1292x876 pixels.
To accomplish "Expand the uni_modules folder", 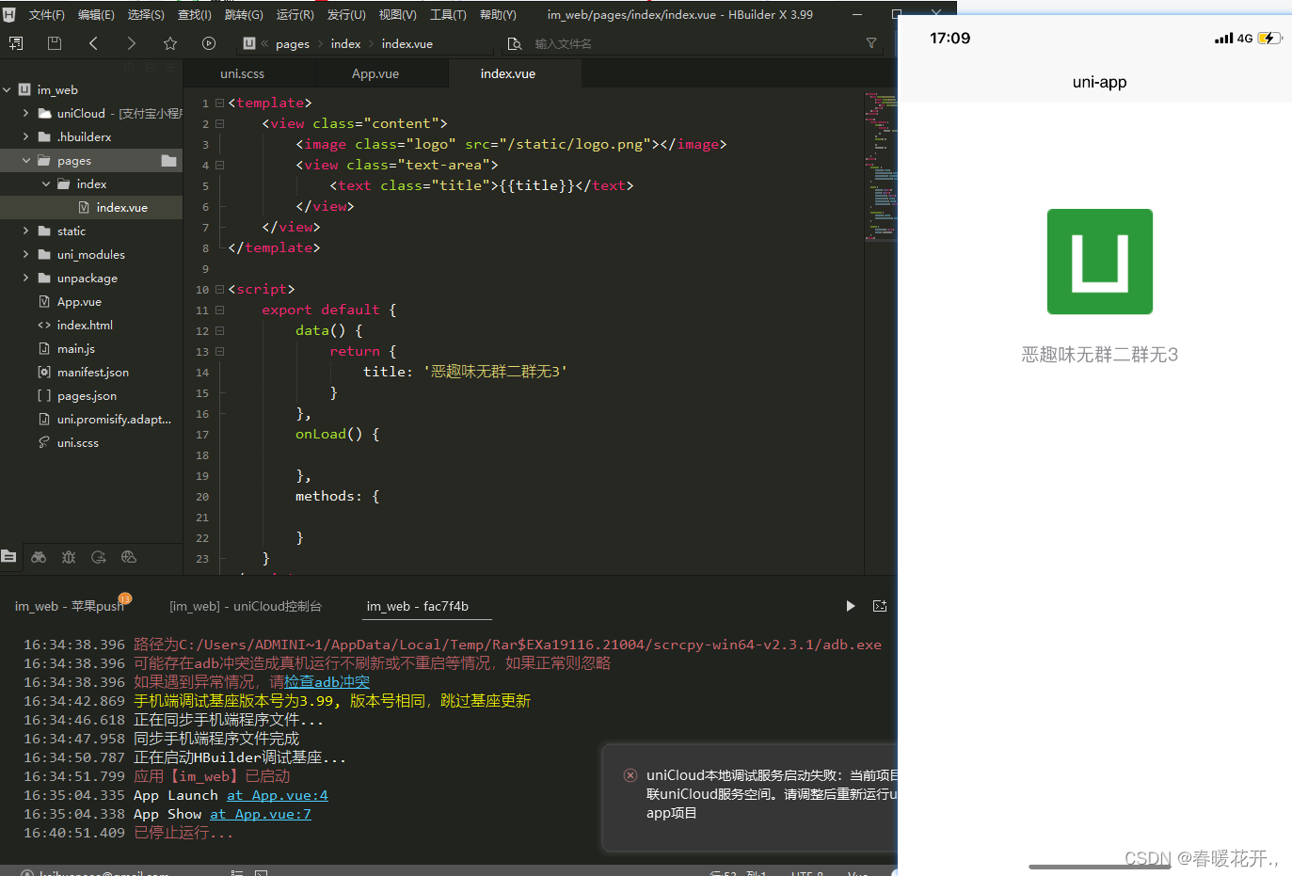I will (x=25, y=254).
